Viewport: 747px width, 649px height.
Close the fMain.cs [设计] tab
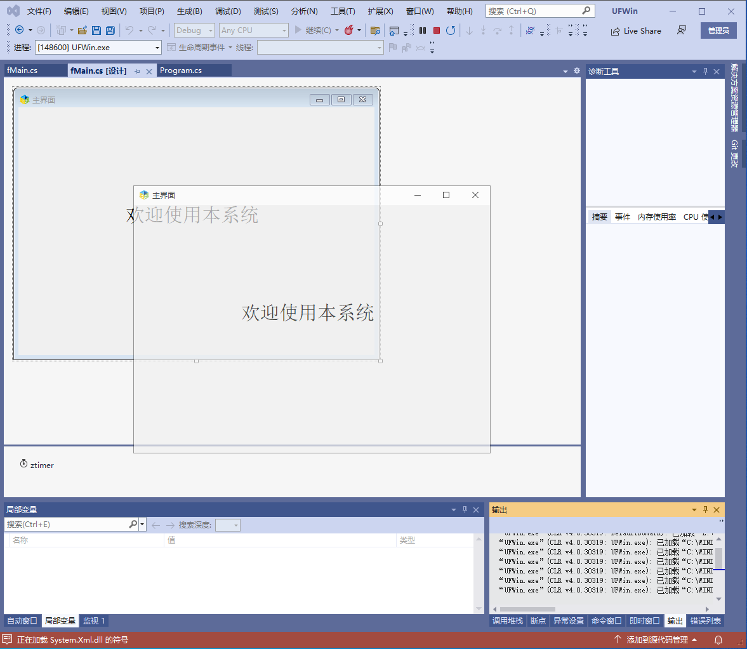tap(149, 72)
